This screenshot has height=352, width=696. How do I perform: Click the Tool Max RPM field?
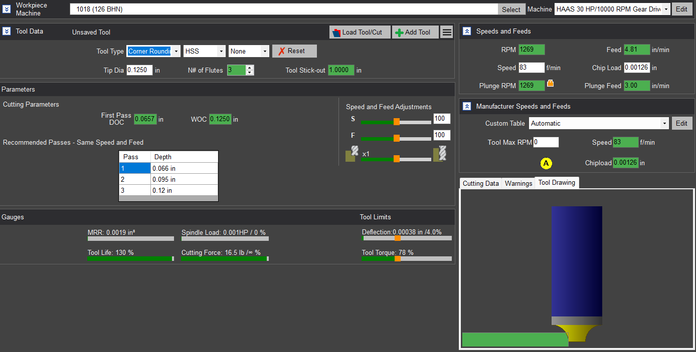546,142
